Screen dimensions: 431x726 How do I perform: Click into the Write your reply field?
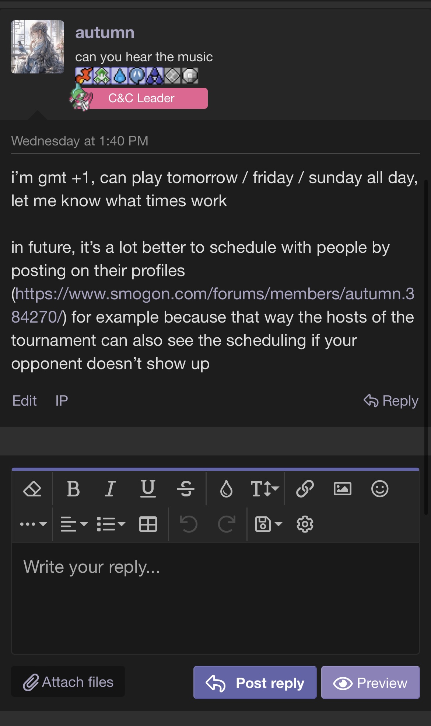point(215,598)
